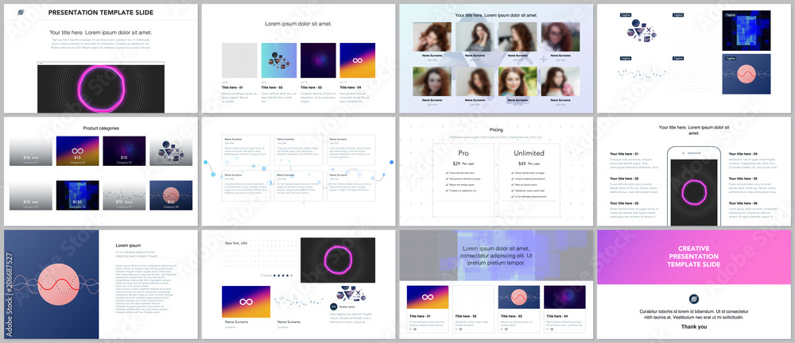Open the infinity gradient image in New York slide
Image resolution: width=795 pixels, height=343 pixels.
point(246,302)
